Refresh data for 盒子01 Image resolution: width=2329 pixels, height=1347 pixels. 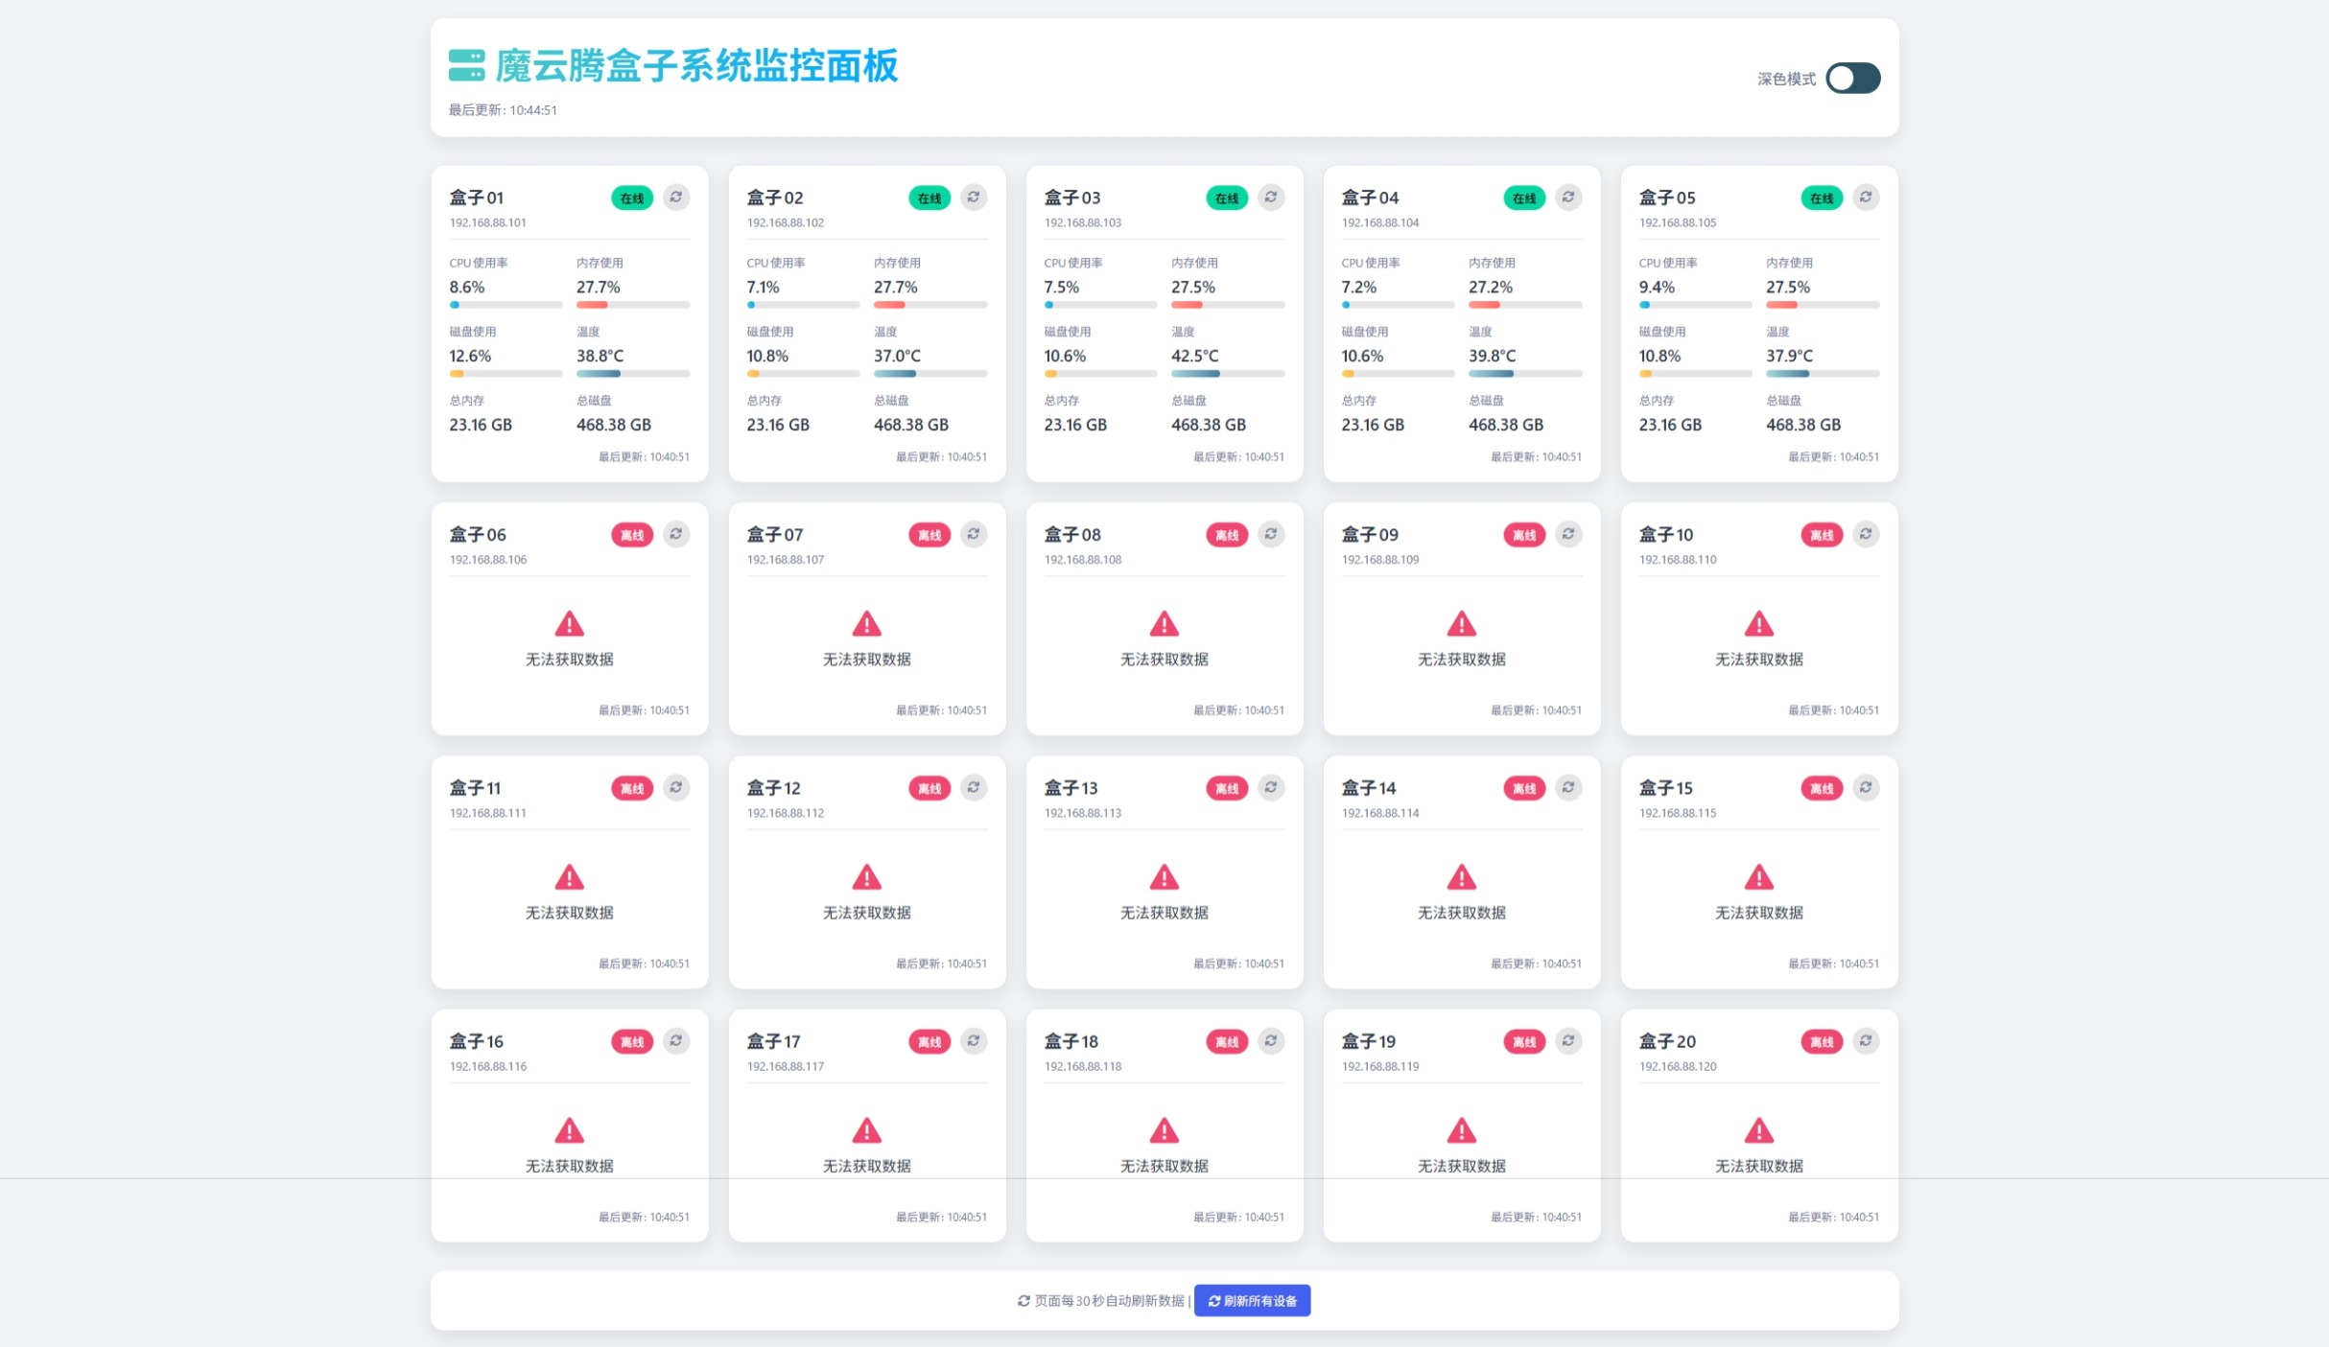pos(677,197)
